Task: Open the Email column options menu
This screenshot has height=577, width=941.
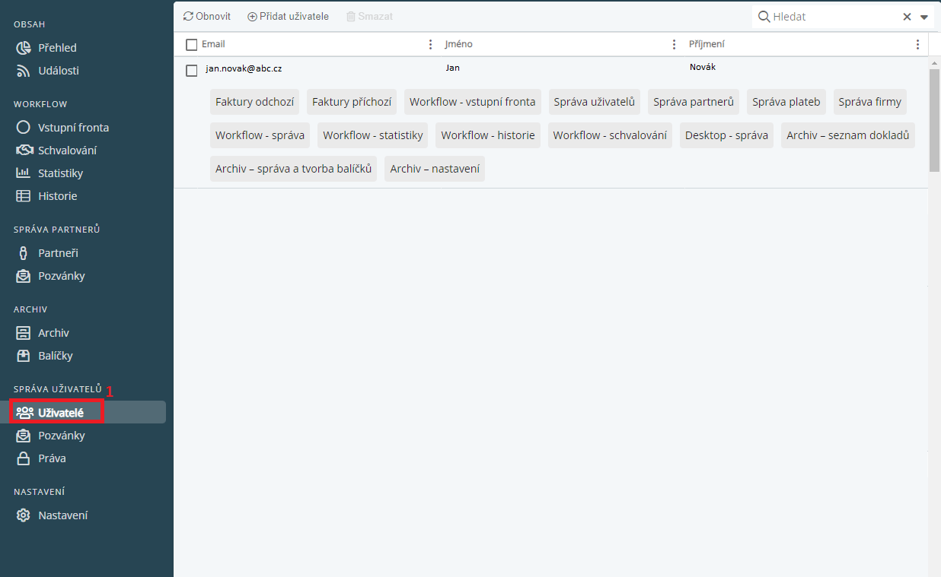Action: pyautogui.click(x=431, y=45)
